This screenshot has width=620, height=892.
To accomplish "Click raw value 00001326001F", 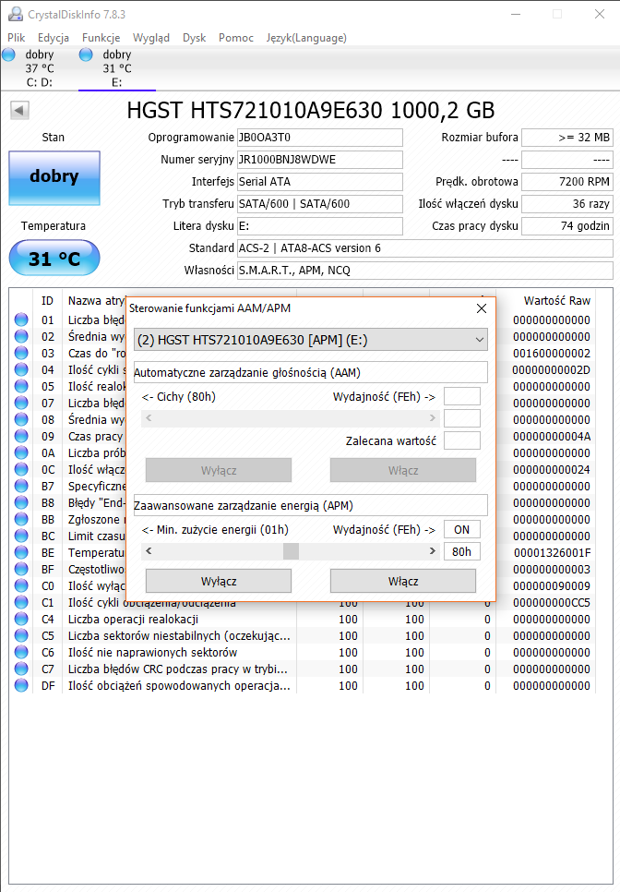I will [x=552, y=552].
